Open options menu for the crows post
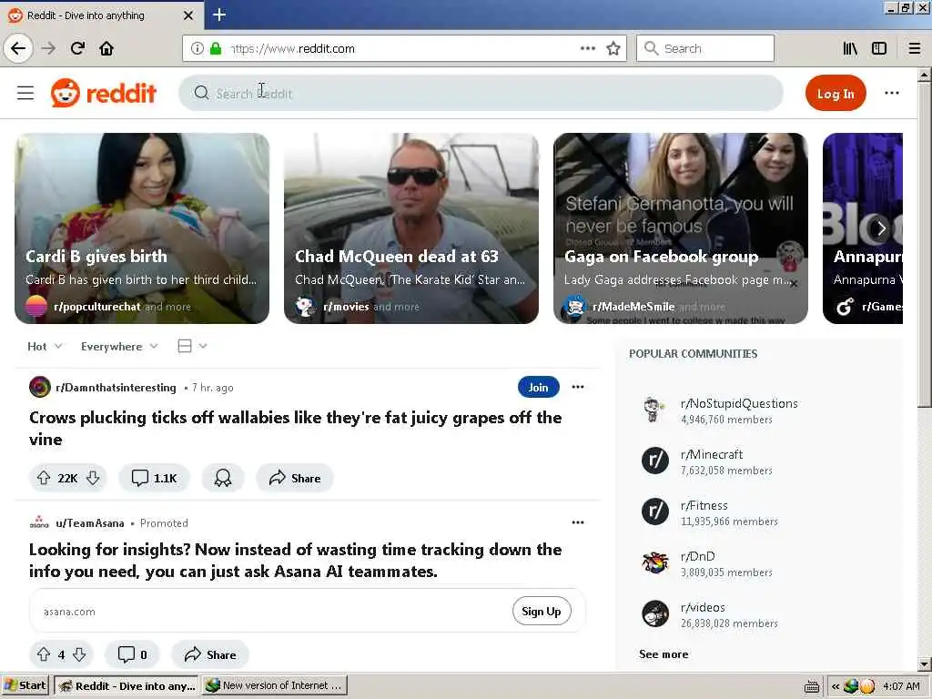This screenshot has height=699, width=932. pos(578,387)
